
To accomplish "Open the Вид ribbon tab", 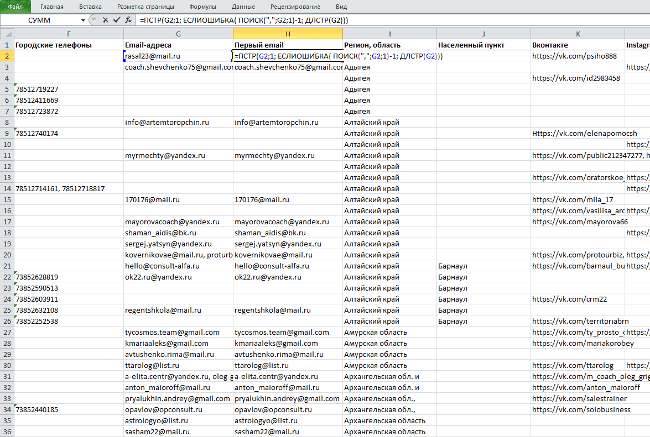I will [x=341, y=7].
